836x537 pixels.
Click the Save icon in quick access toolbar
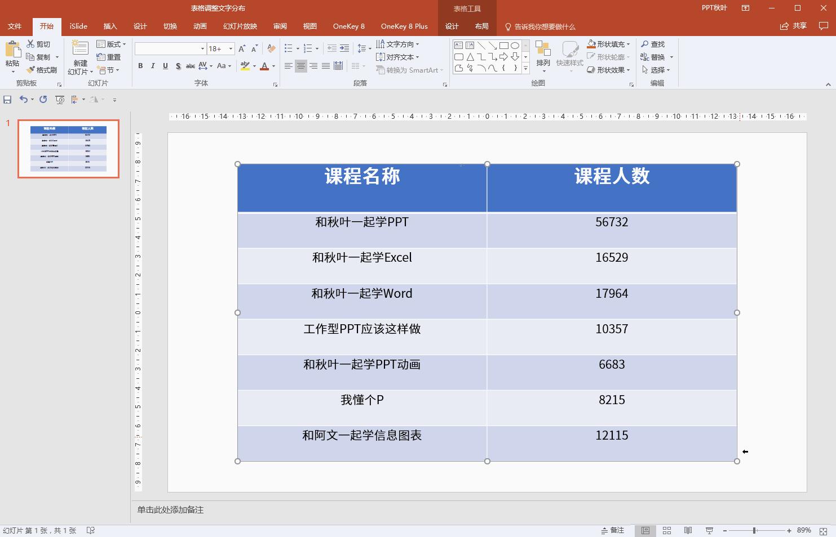click(7, 100)
